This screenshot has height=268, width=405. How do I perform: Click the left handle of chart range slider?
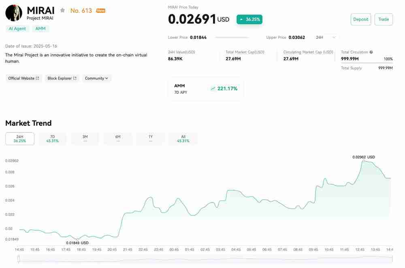coord(19,259)
